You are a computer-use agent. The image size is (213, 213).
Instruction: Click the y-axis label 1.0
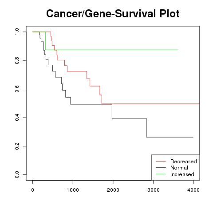[17, 32]
